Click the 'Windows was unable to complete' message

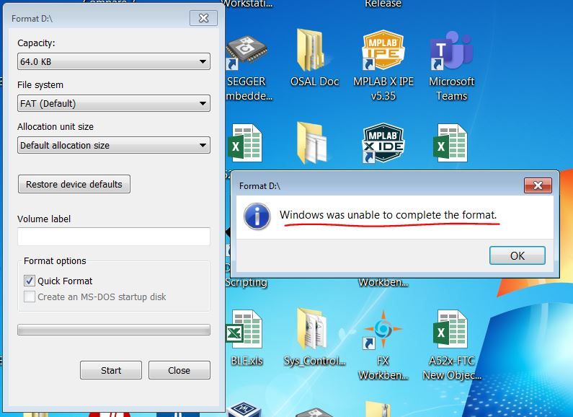pos(388,215)
